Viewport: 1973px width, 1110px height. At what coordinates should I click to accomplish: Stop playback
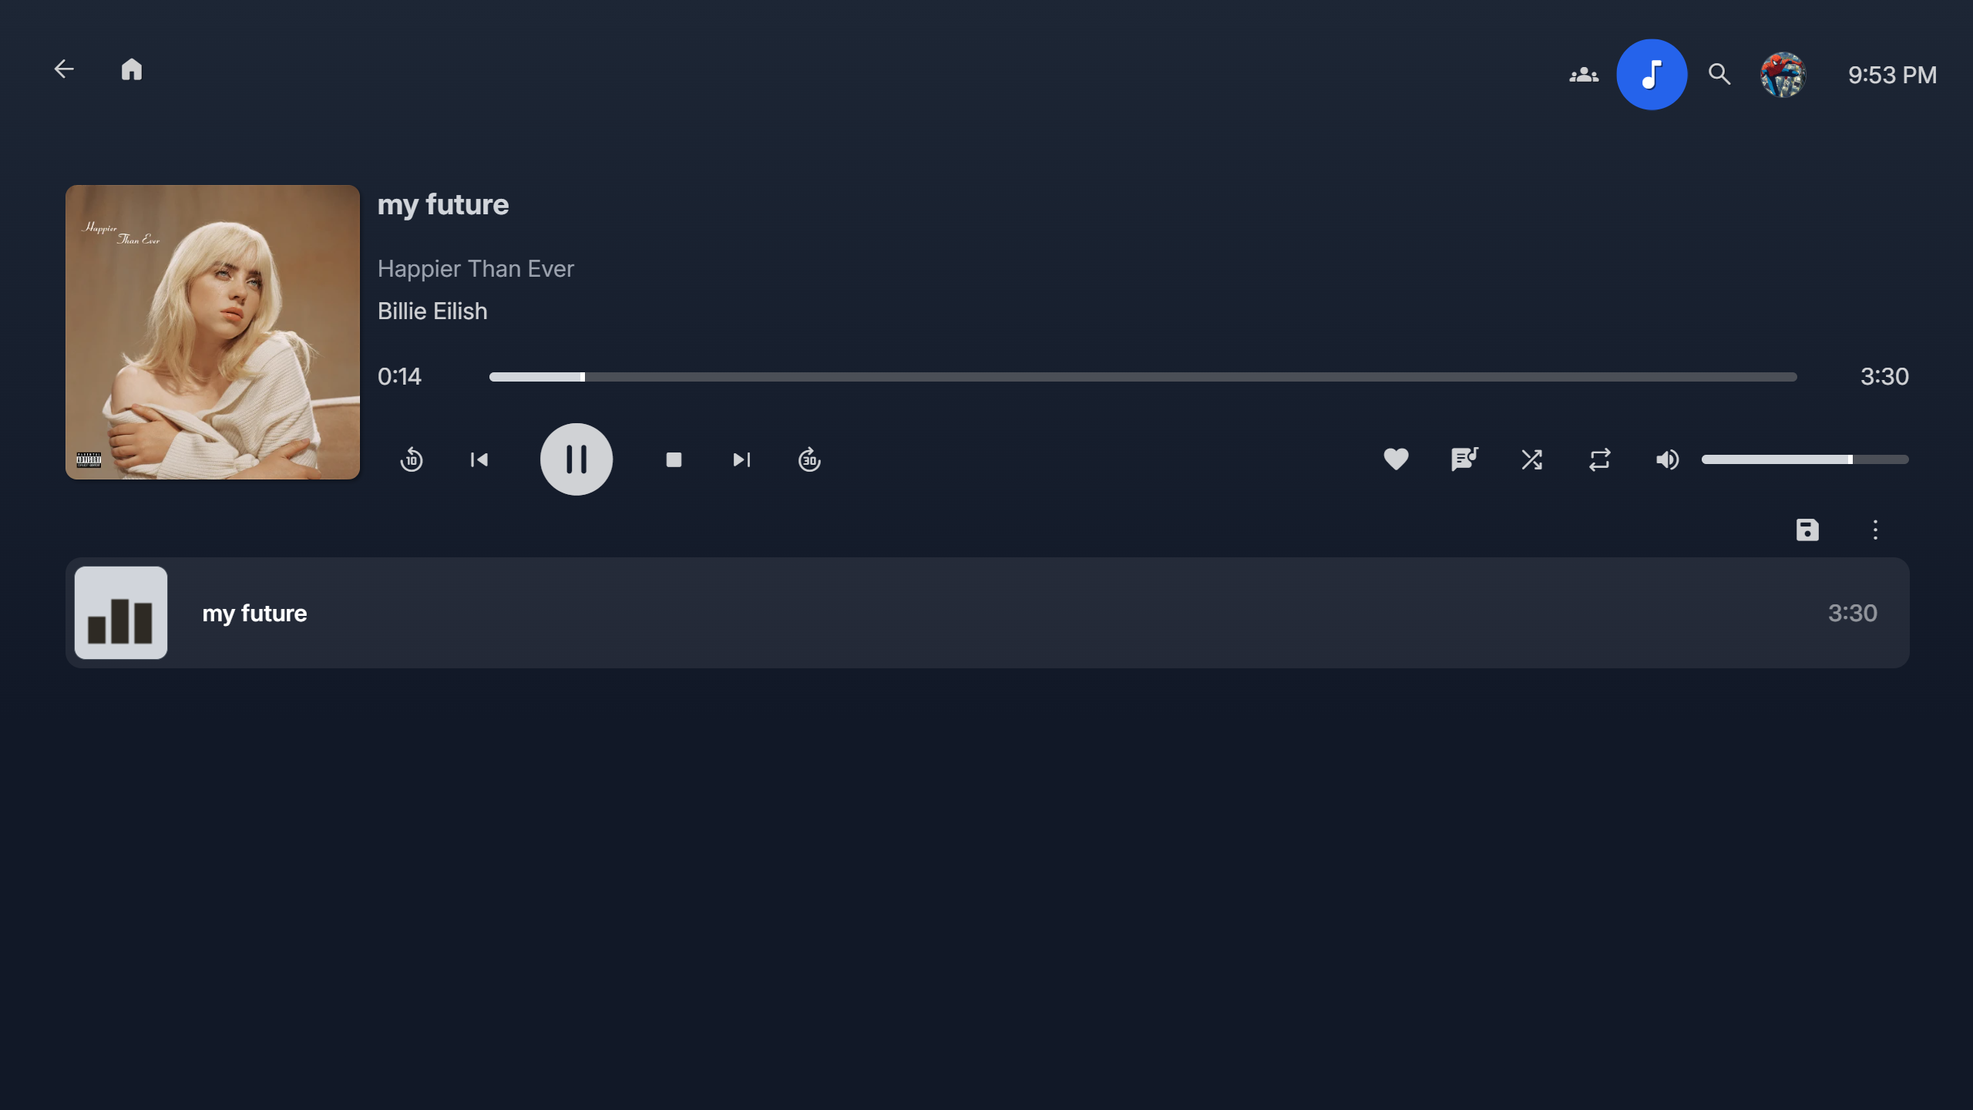pyautogui.click(x=674, y=459)
